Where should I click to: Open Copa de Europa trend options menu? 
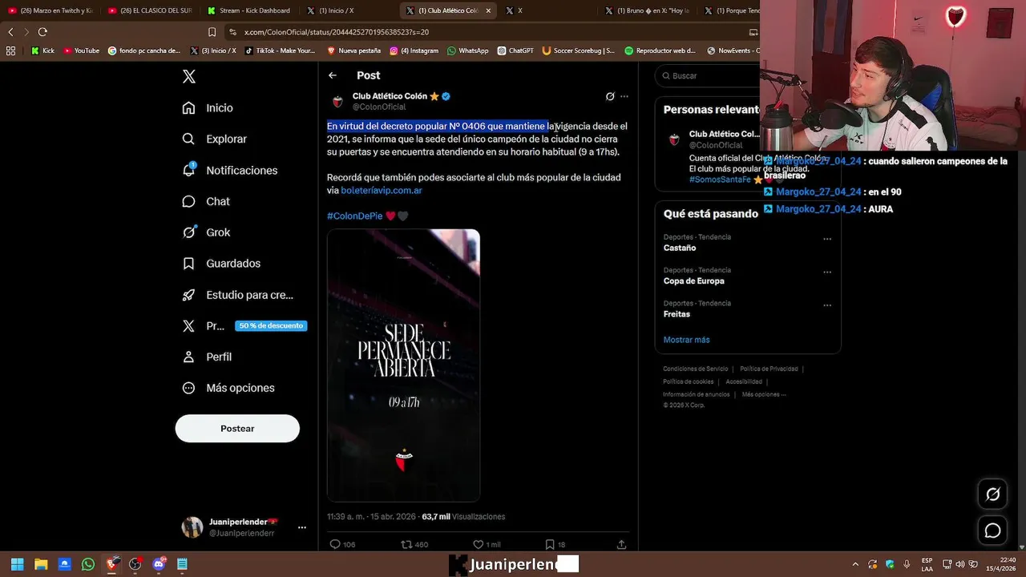[x=827, y=272]
